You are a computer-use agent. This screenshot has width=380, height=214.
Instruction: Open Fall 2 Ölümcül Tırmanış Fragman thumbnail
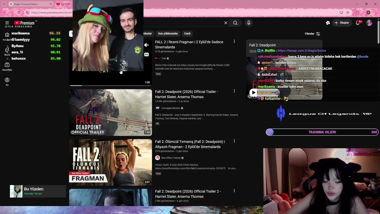(x=110, y=162)
